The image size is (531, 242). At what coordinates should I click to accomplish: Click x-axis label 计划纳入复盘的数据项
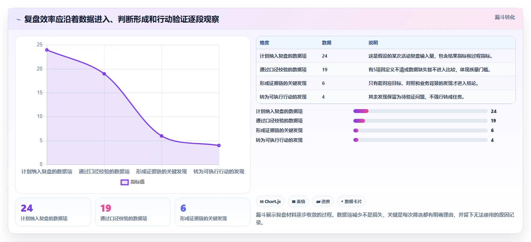[x=47, y=171]
